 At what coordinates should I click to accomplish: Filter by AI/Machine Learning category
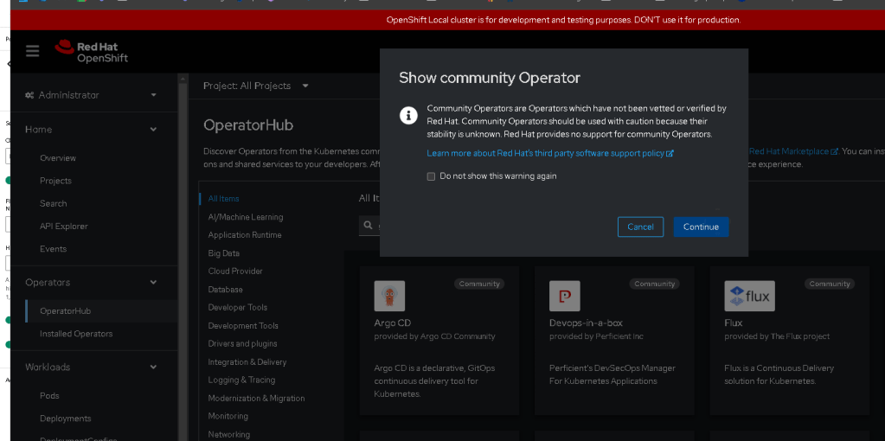point(246,217)
